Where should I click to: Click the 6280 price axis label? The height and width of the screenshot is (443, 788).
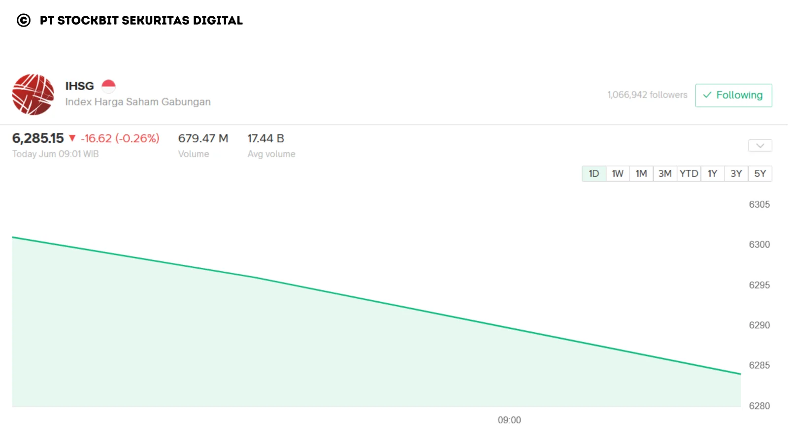pyautogui.click(x=759, y=406)
